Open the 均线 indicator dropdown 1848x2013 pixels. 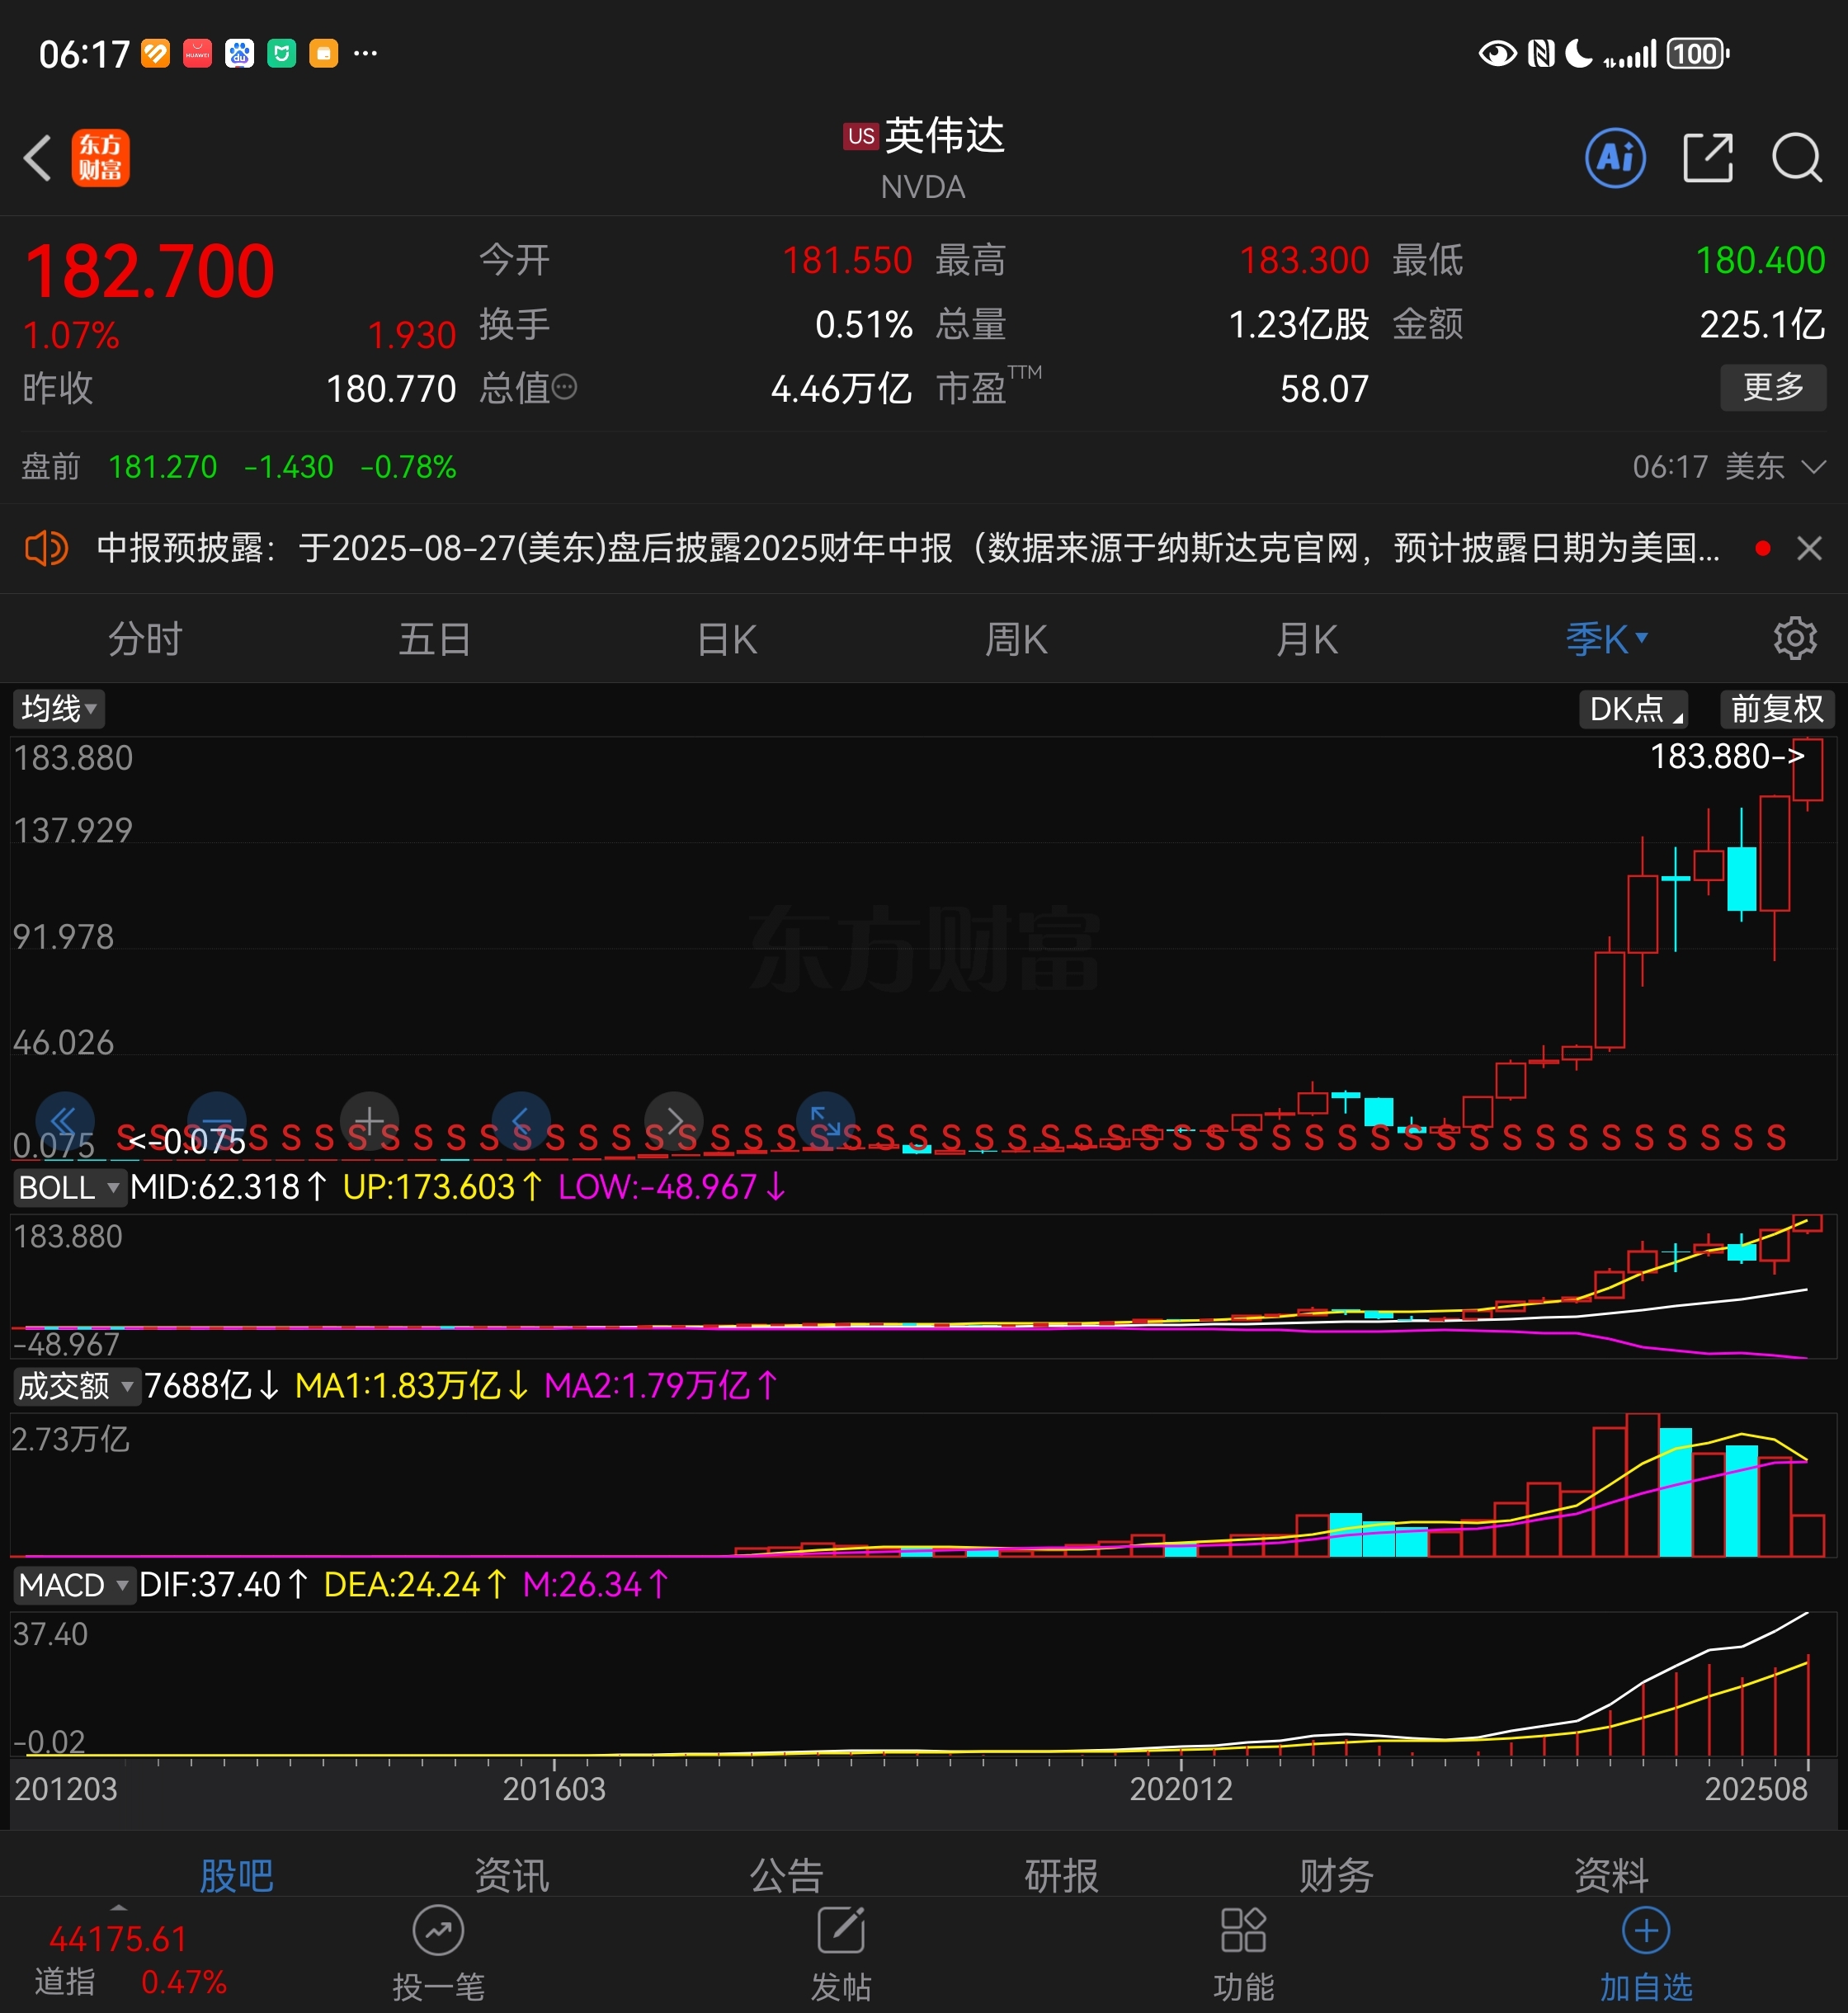click(59, 709)
